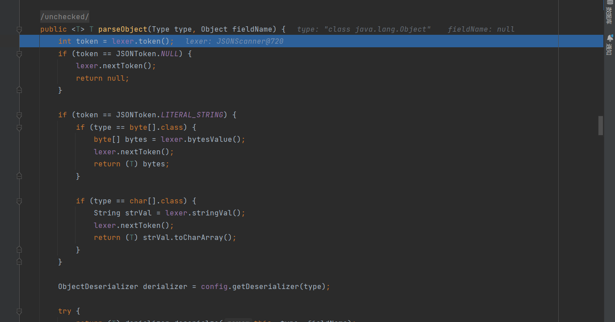This screenshot has height=322, width=615.
Task: Click the editor vertical scrollbar thumb
Action: pyautogui.click(x=601, y=125)
